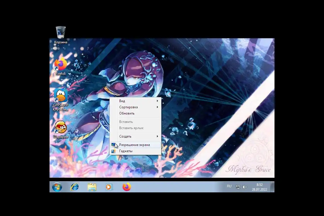Viewport: 324px width, 216px height.
Task: Click the gadgets icon beside Гаджеты
Action: click(x=113, y=151)
